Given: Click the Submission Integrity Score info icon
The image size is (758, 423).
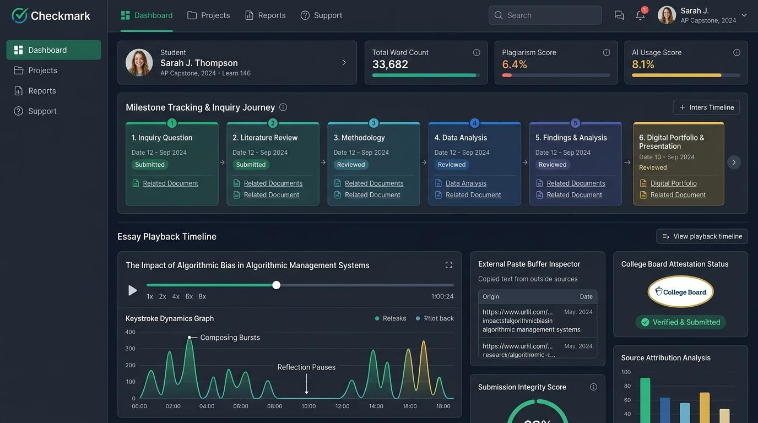Looking at the screenshot, I should pyautogui.click(x=593, y=387).
